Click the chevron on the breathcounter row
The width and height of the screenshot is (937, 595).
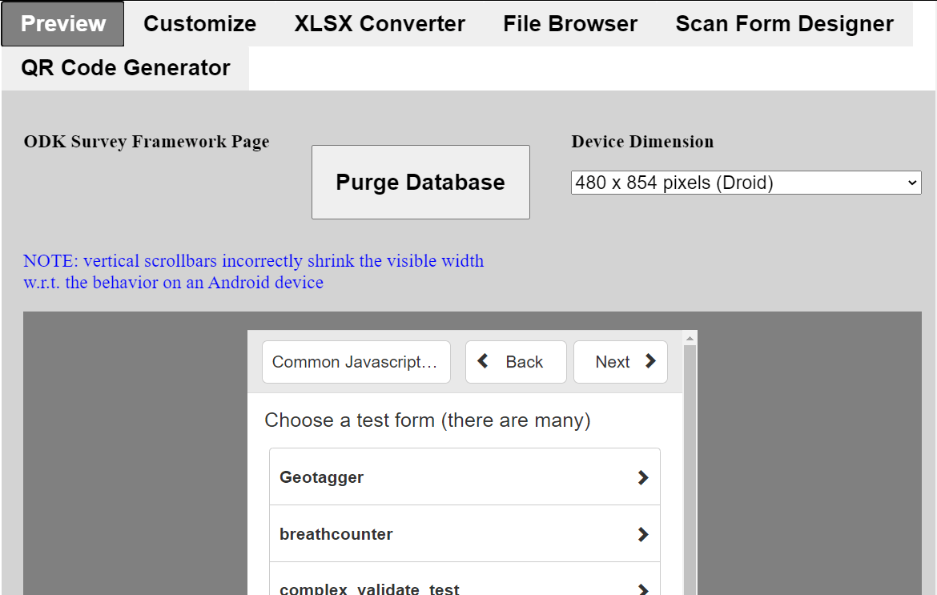coord(643,534)
